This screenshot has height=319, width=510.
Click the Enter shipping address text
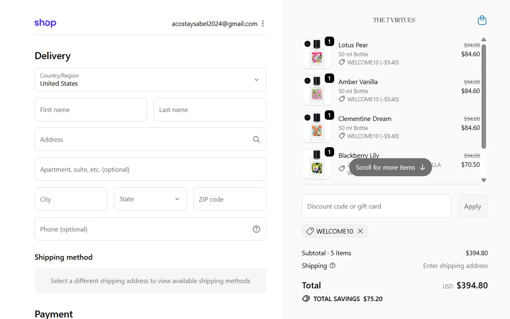pyautogui.click(x=455, y=266)
